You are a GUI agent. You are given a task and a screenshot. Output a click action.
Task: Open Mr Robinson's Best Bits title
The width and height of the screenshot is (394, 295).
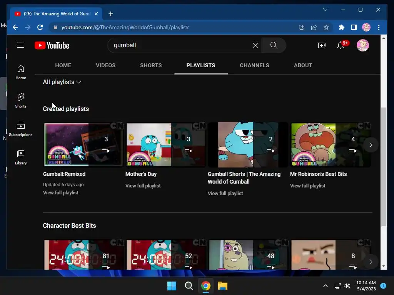coord(318,174)
